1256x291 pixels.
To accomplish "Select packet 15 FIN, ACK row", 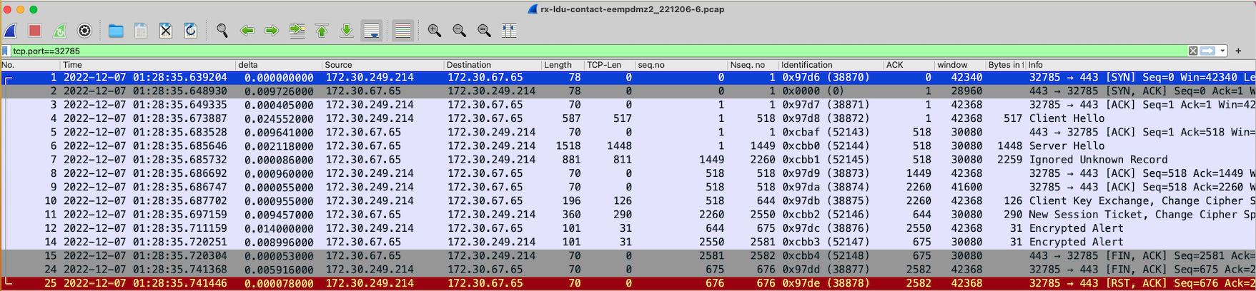I will tap(628, 256).
